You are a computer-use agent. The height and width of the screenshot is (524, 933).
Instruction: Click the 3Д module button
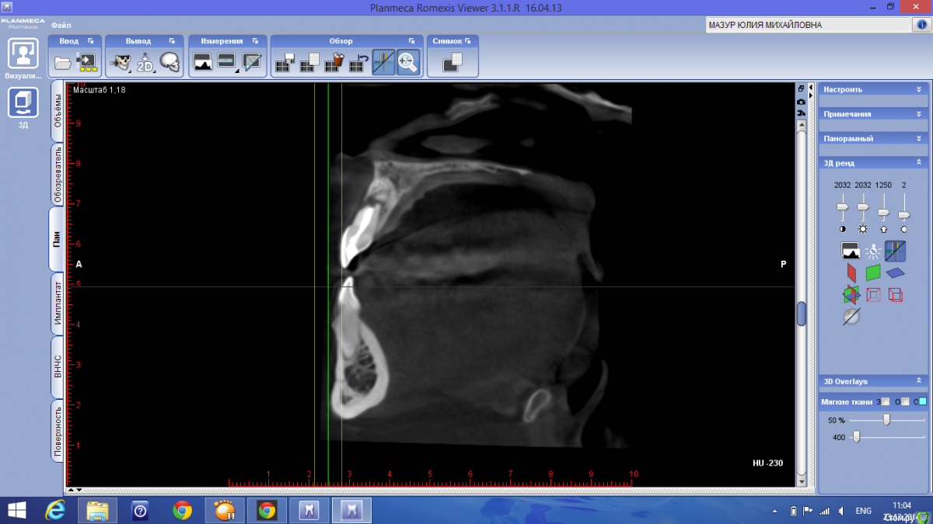pos(23,107)
